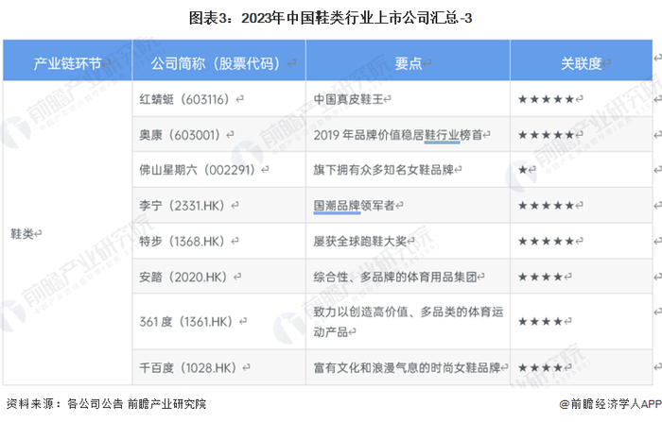Click the text 富有文化和浪漫气息的时尚女鞋品牌
This screenshot has width=662, height=422.
click(407, 367)
